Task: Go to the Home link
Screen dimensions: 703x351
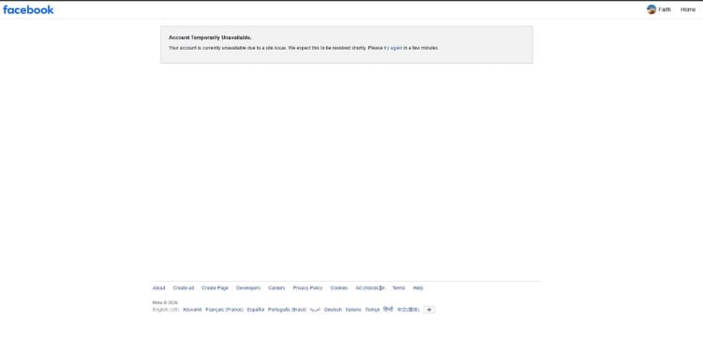Action: coord(688,10)
